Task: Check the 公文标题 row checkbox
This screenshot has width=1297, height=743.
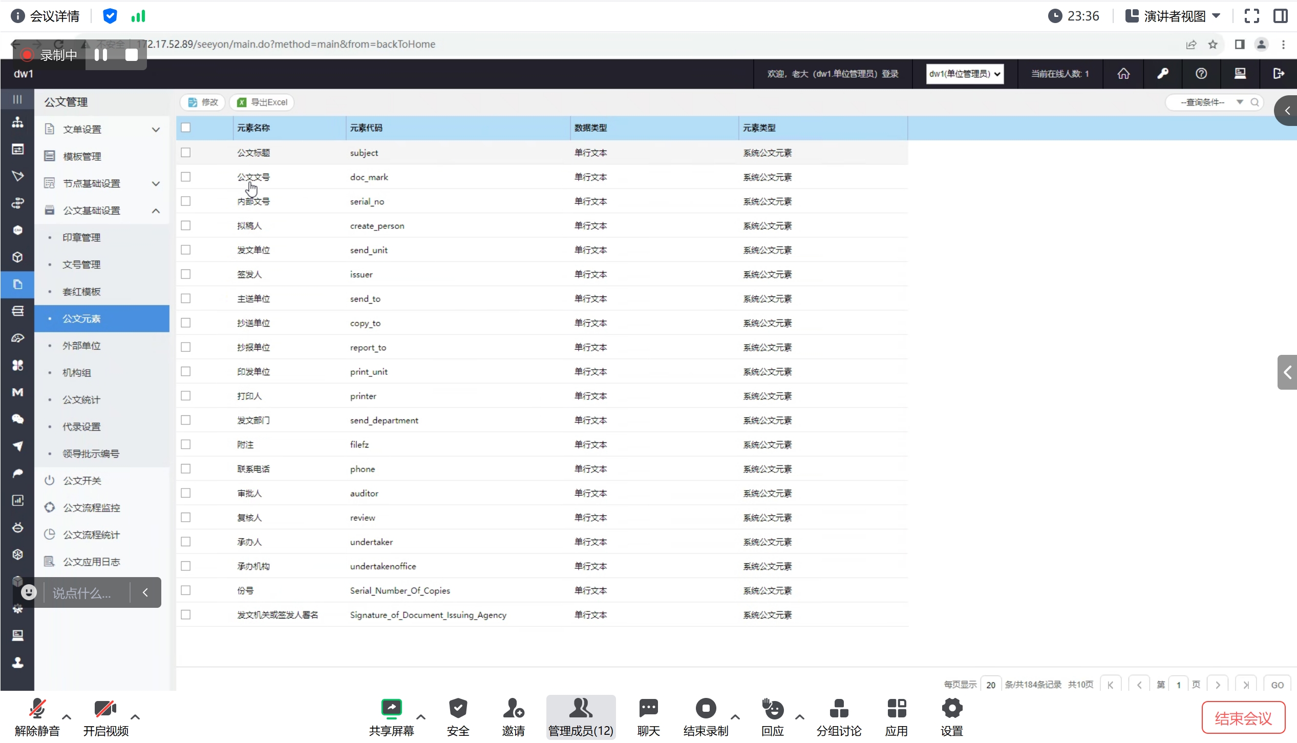Action: (186, 153)
